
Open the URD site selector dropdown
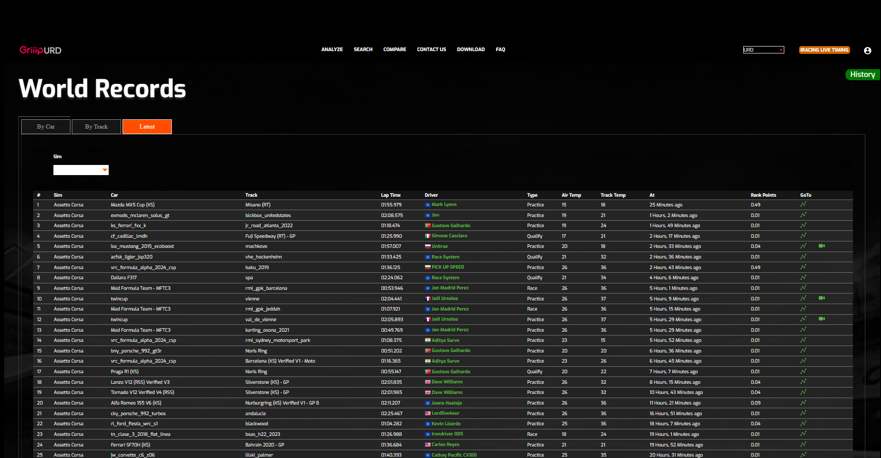coord(764,50)
